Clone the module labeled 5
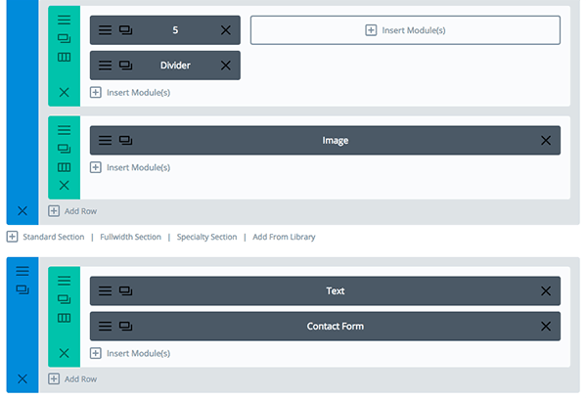Viewport: 587px width, 398px height. pyautogui.click(x=125, y=30)
